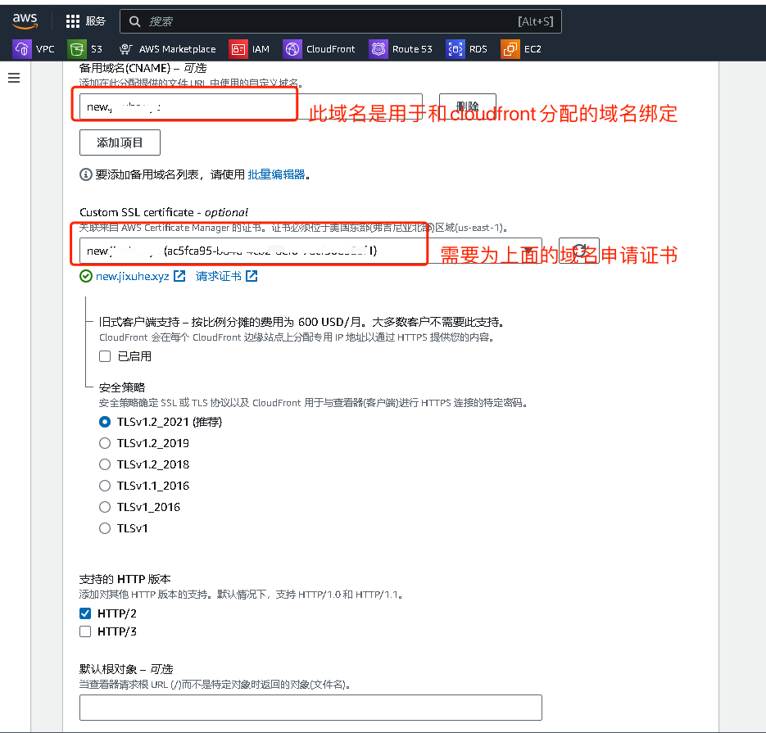Click the search magnifier icon
Image resolution: width=766 pixels, height=733 pixels.
pos(134,21)
